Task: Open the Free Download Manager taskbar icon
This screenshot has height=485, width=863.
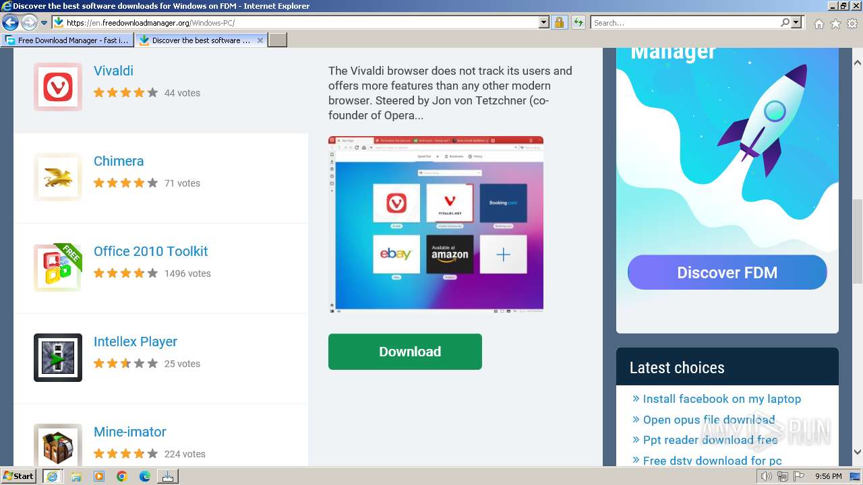Action: 167,476
